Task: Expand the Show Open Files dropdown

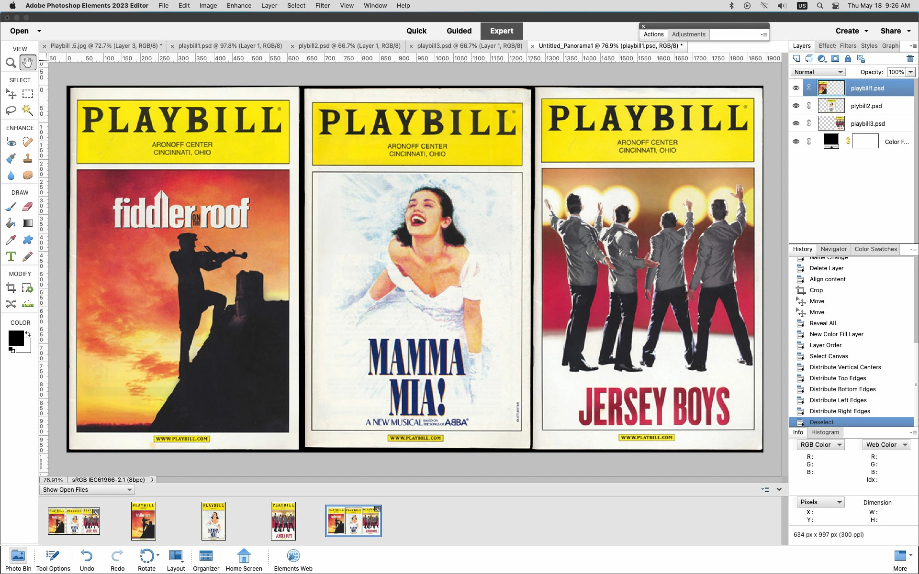Action: tap(87, 489)
